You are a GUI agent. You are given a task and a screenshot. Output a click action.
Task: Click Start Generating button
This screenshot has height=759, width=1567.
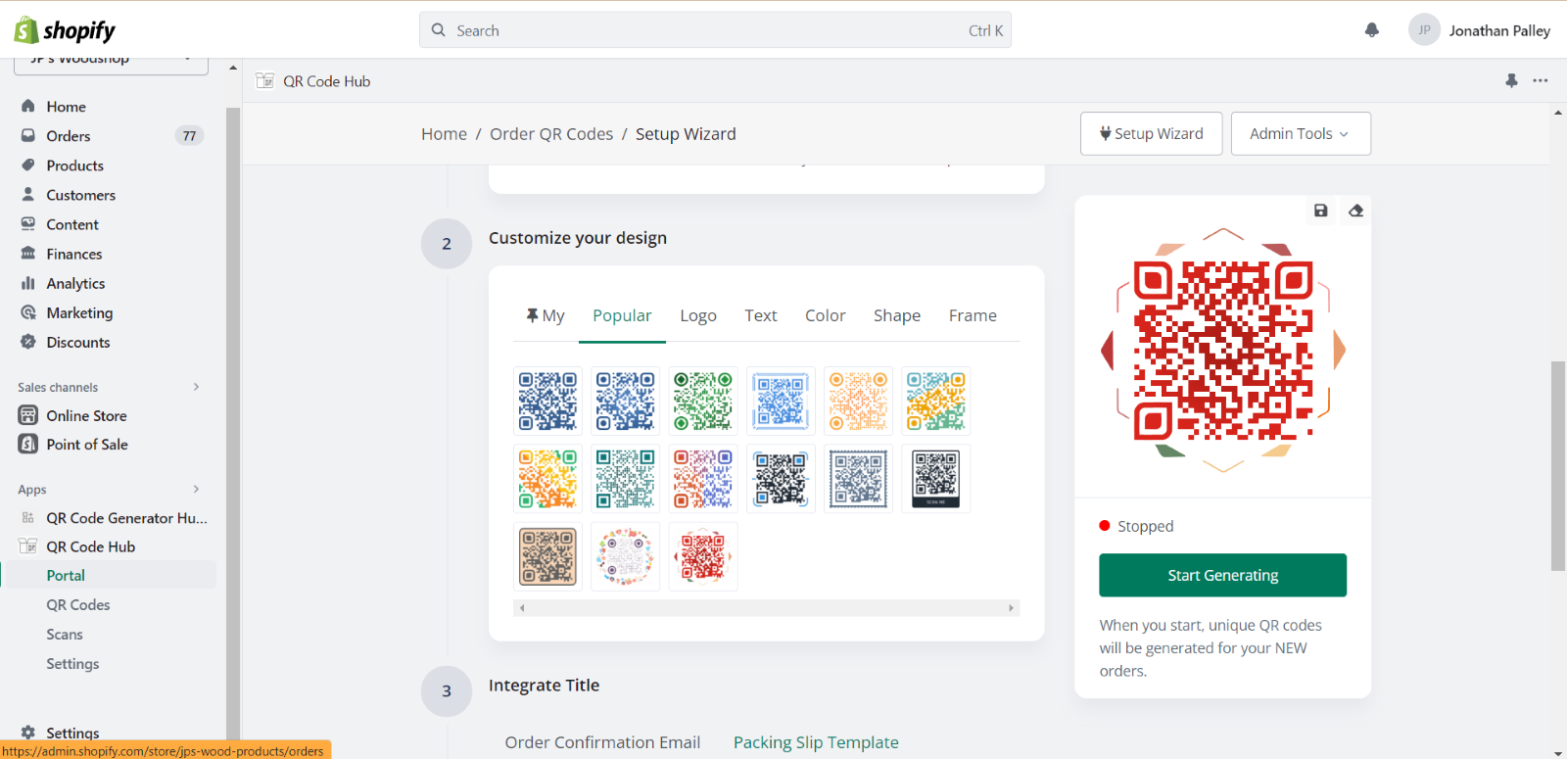[x=1222, y=575]
